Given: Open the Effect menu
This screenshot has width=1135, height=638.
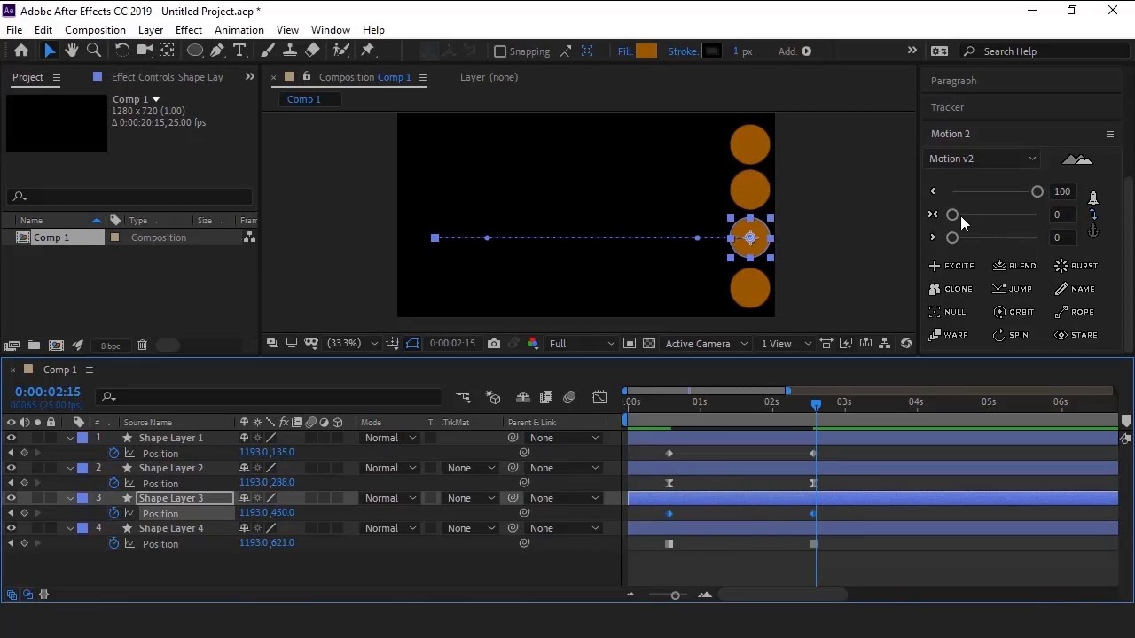Looking at the screenshot, I should pos(189,30).
